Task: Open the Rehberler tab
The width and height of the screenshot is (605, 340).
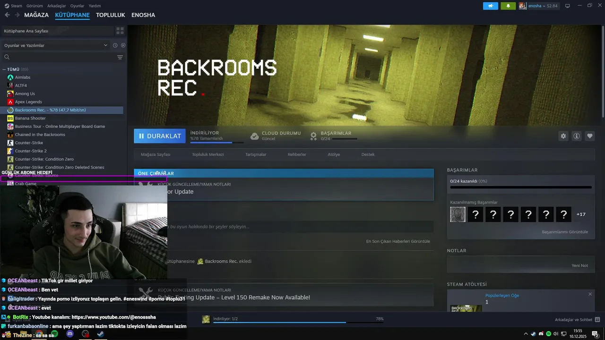Action: click(x=297, y=154)
